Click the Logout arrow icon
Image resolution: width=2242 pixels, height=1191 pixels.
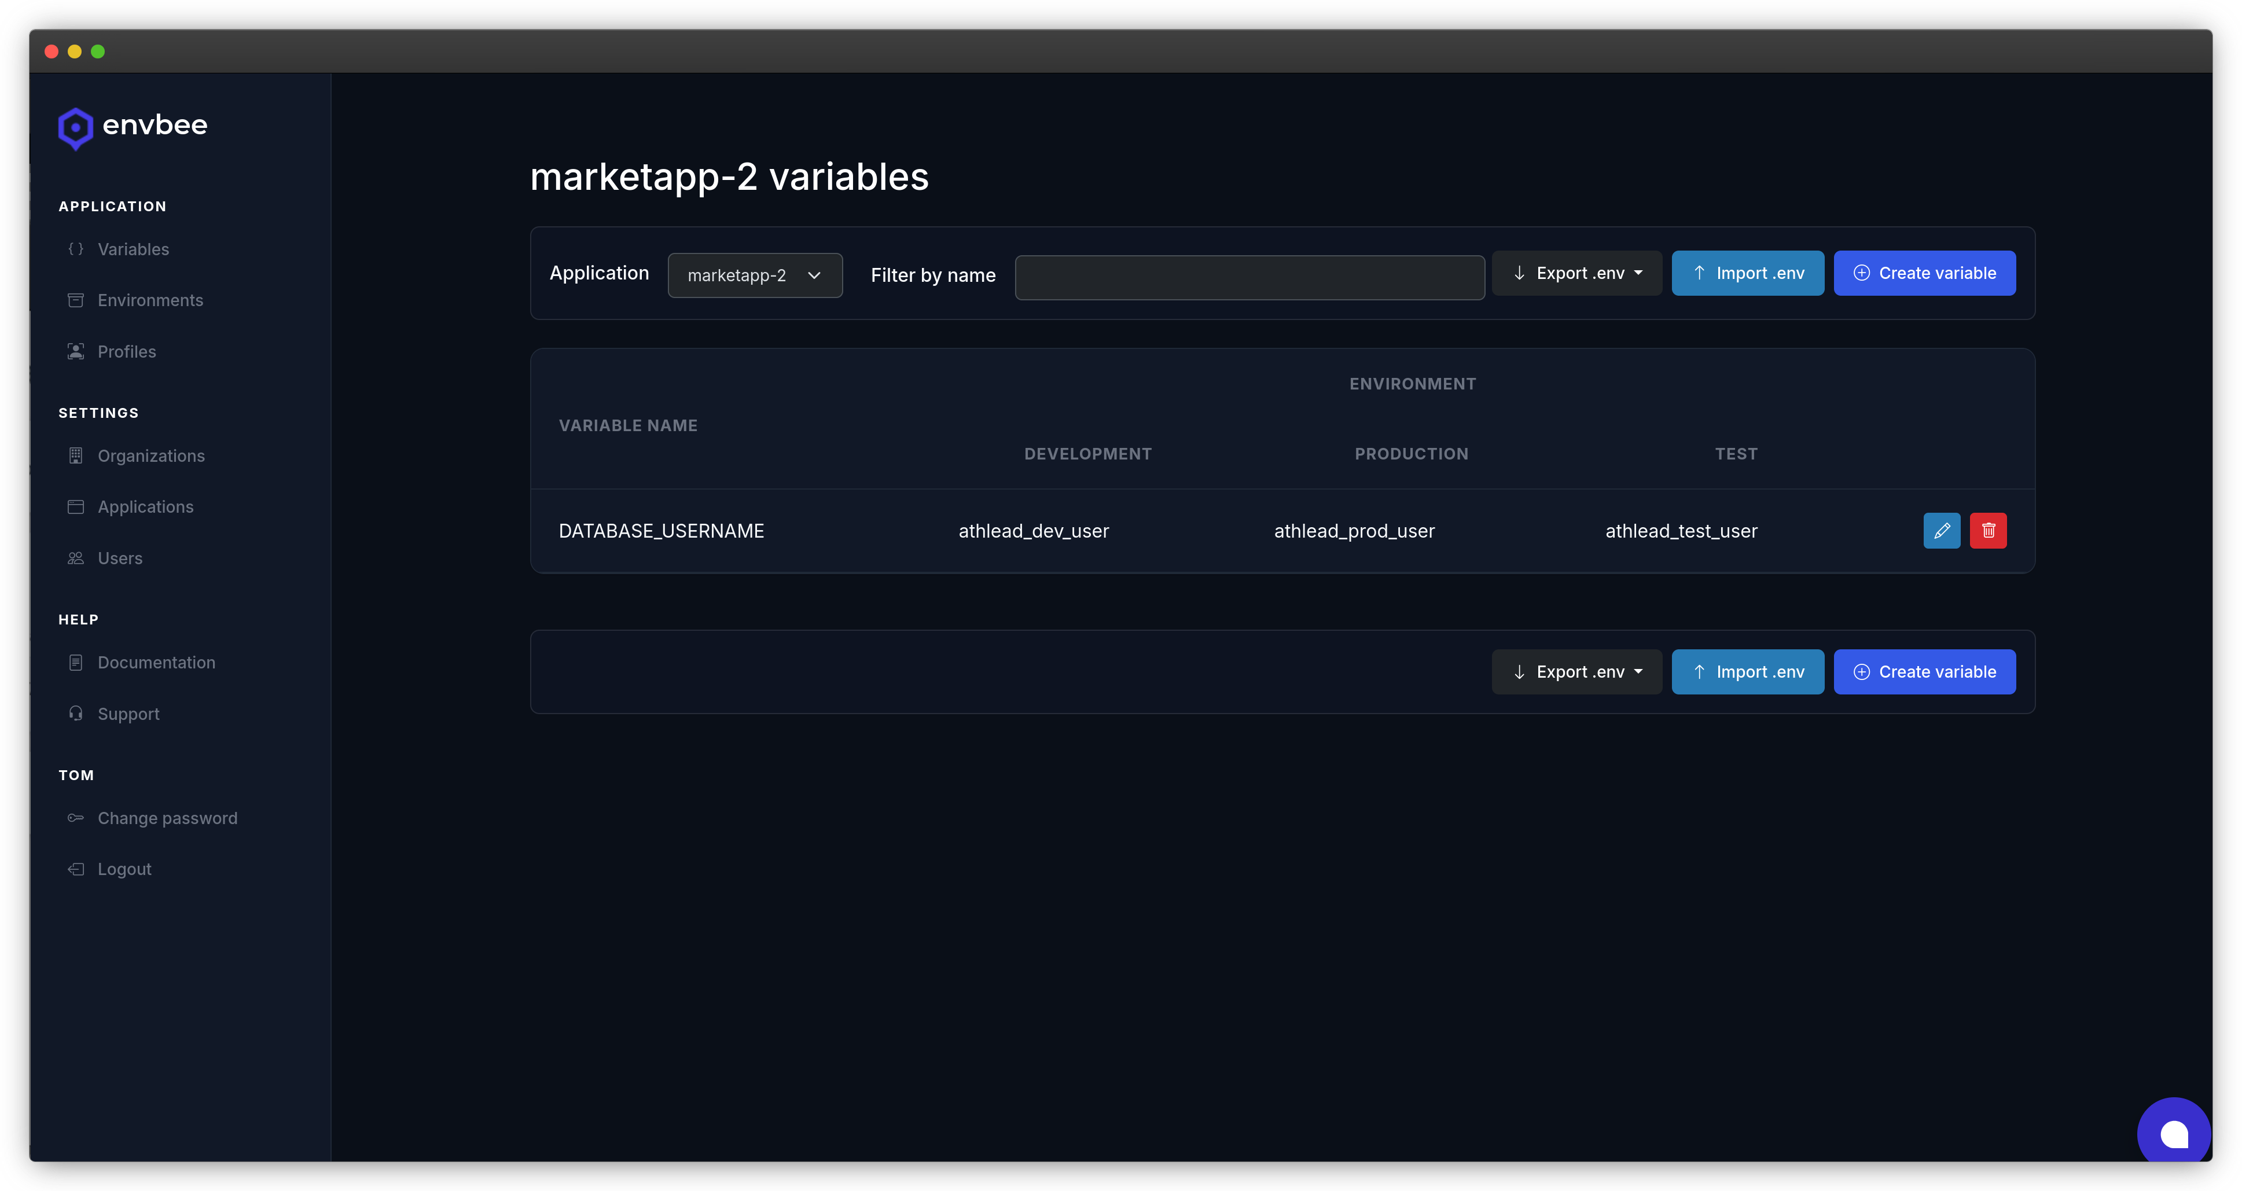point(76,869)
